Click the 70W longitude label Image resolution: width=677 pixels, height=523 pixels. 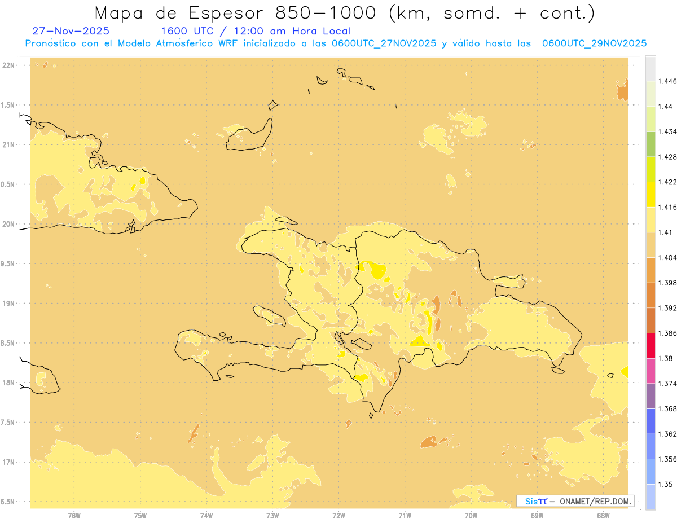[x=471, y=515]
